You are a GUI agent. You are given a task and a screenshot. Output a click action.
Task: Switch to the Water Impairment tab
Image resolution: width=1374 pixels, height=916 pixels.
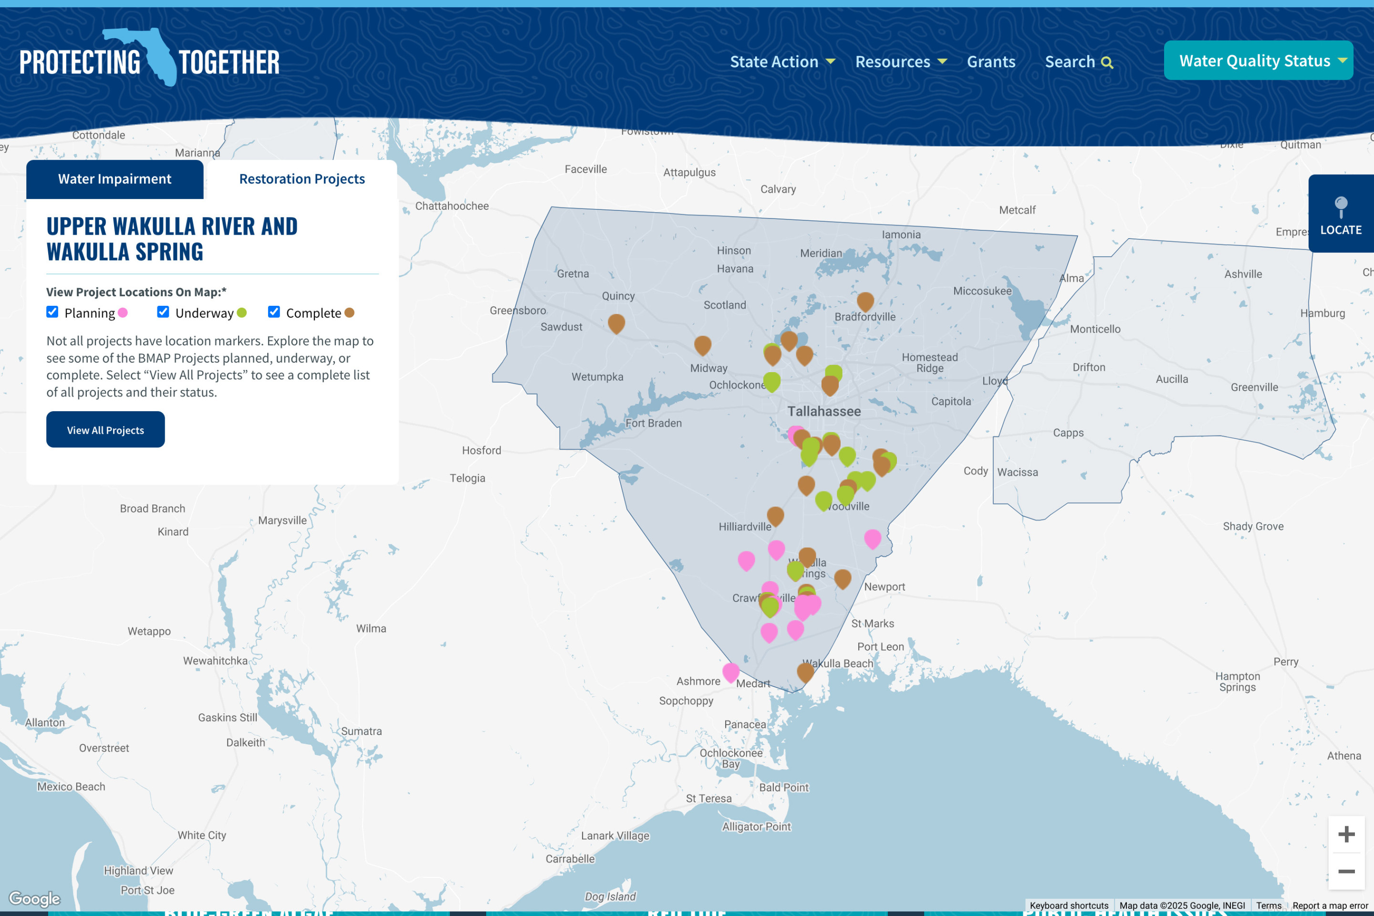point(114,179)
